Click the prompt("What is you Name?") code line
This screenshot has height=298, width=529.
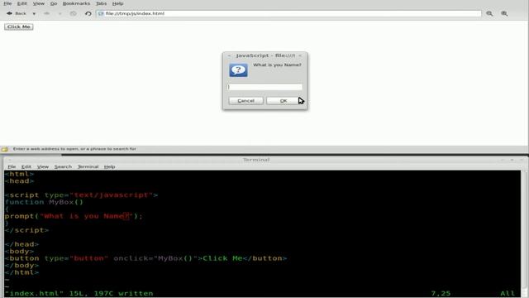tap(74, 216)
